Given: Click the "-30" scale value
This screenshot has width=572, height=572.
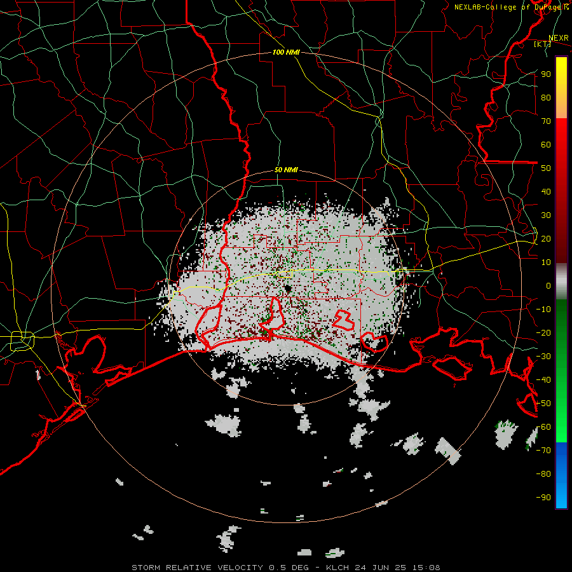Looking at the screenshot, I should 543,357.
